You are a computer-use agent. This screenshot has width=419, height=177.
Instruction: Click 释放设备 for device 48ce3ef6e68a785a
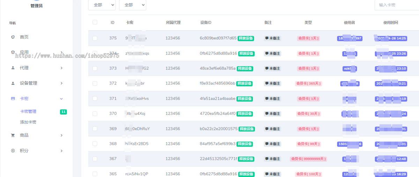click(245, 69)
